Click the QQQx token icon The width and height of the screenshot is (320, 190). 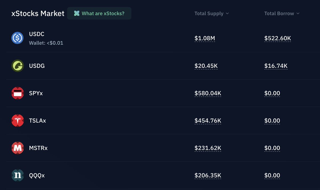[x=18, y=175]
